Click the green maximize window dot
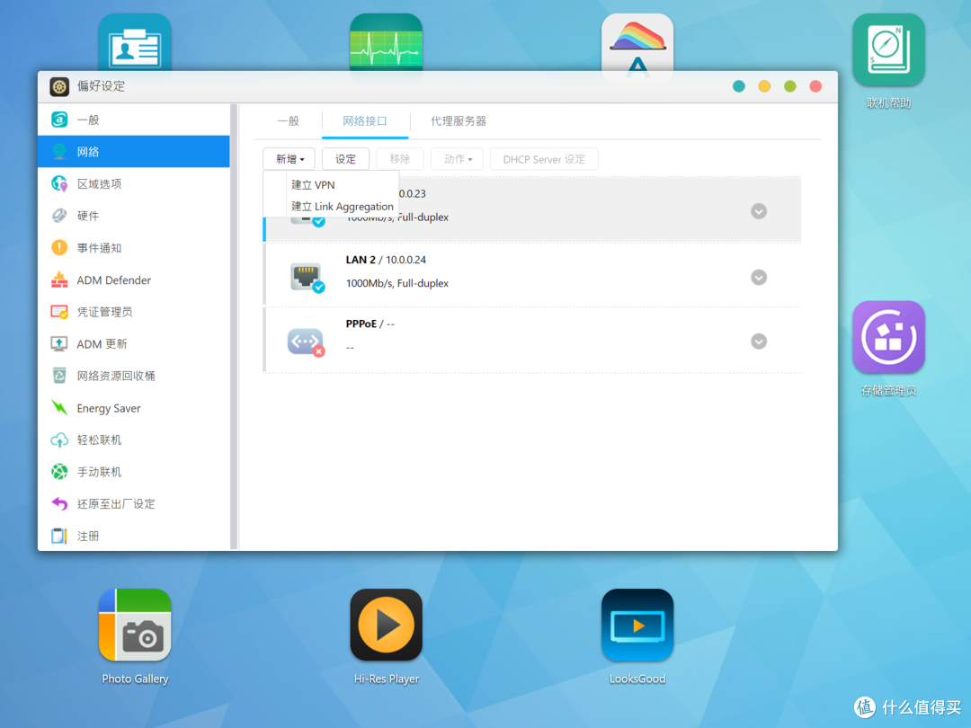This screenshot has width=971, height=728. click(790, 86)
